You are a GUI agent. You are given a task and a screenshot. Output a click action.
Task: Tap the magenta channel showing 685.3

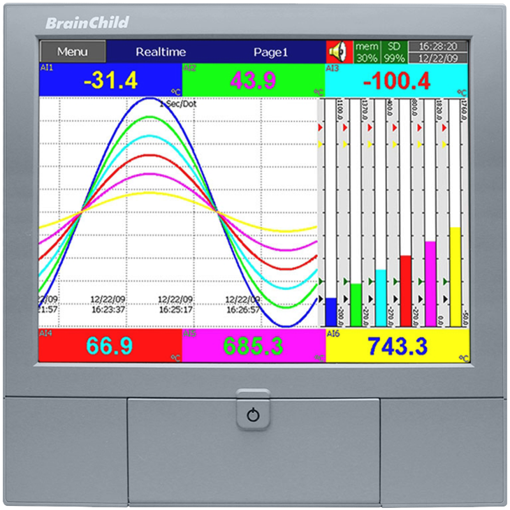coord(253,346)
